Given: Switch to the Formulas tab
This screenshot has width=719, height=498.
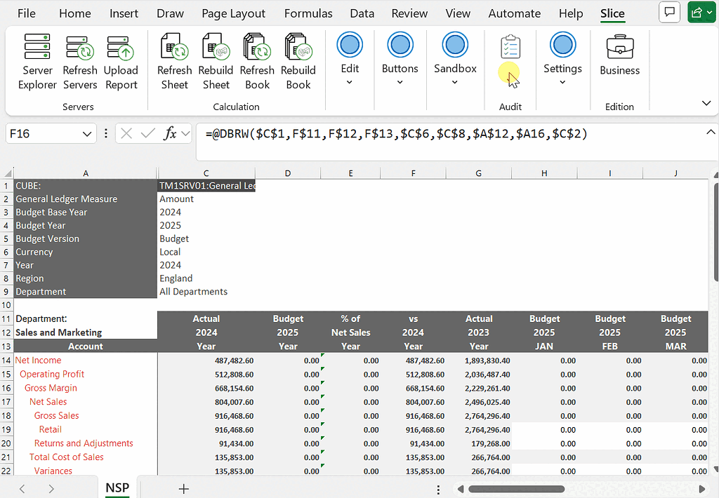Looking at the screenshot, I should [308, 13].
